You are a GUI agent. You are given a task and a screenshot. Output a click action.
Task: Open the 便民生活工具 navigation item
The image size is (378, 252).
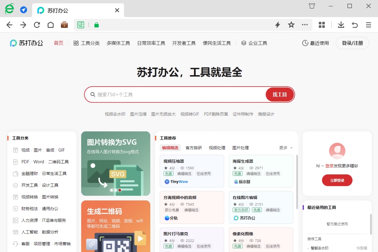[x=217, y=43]
